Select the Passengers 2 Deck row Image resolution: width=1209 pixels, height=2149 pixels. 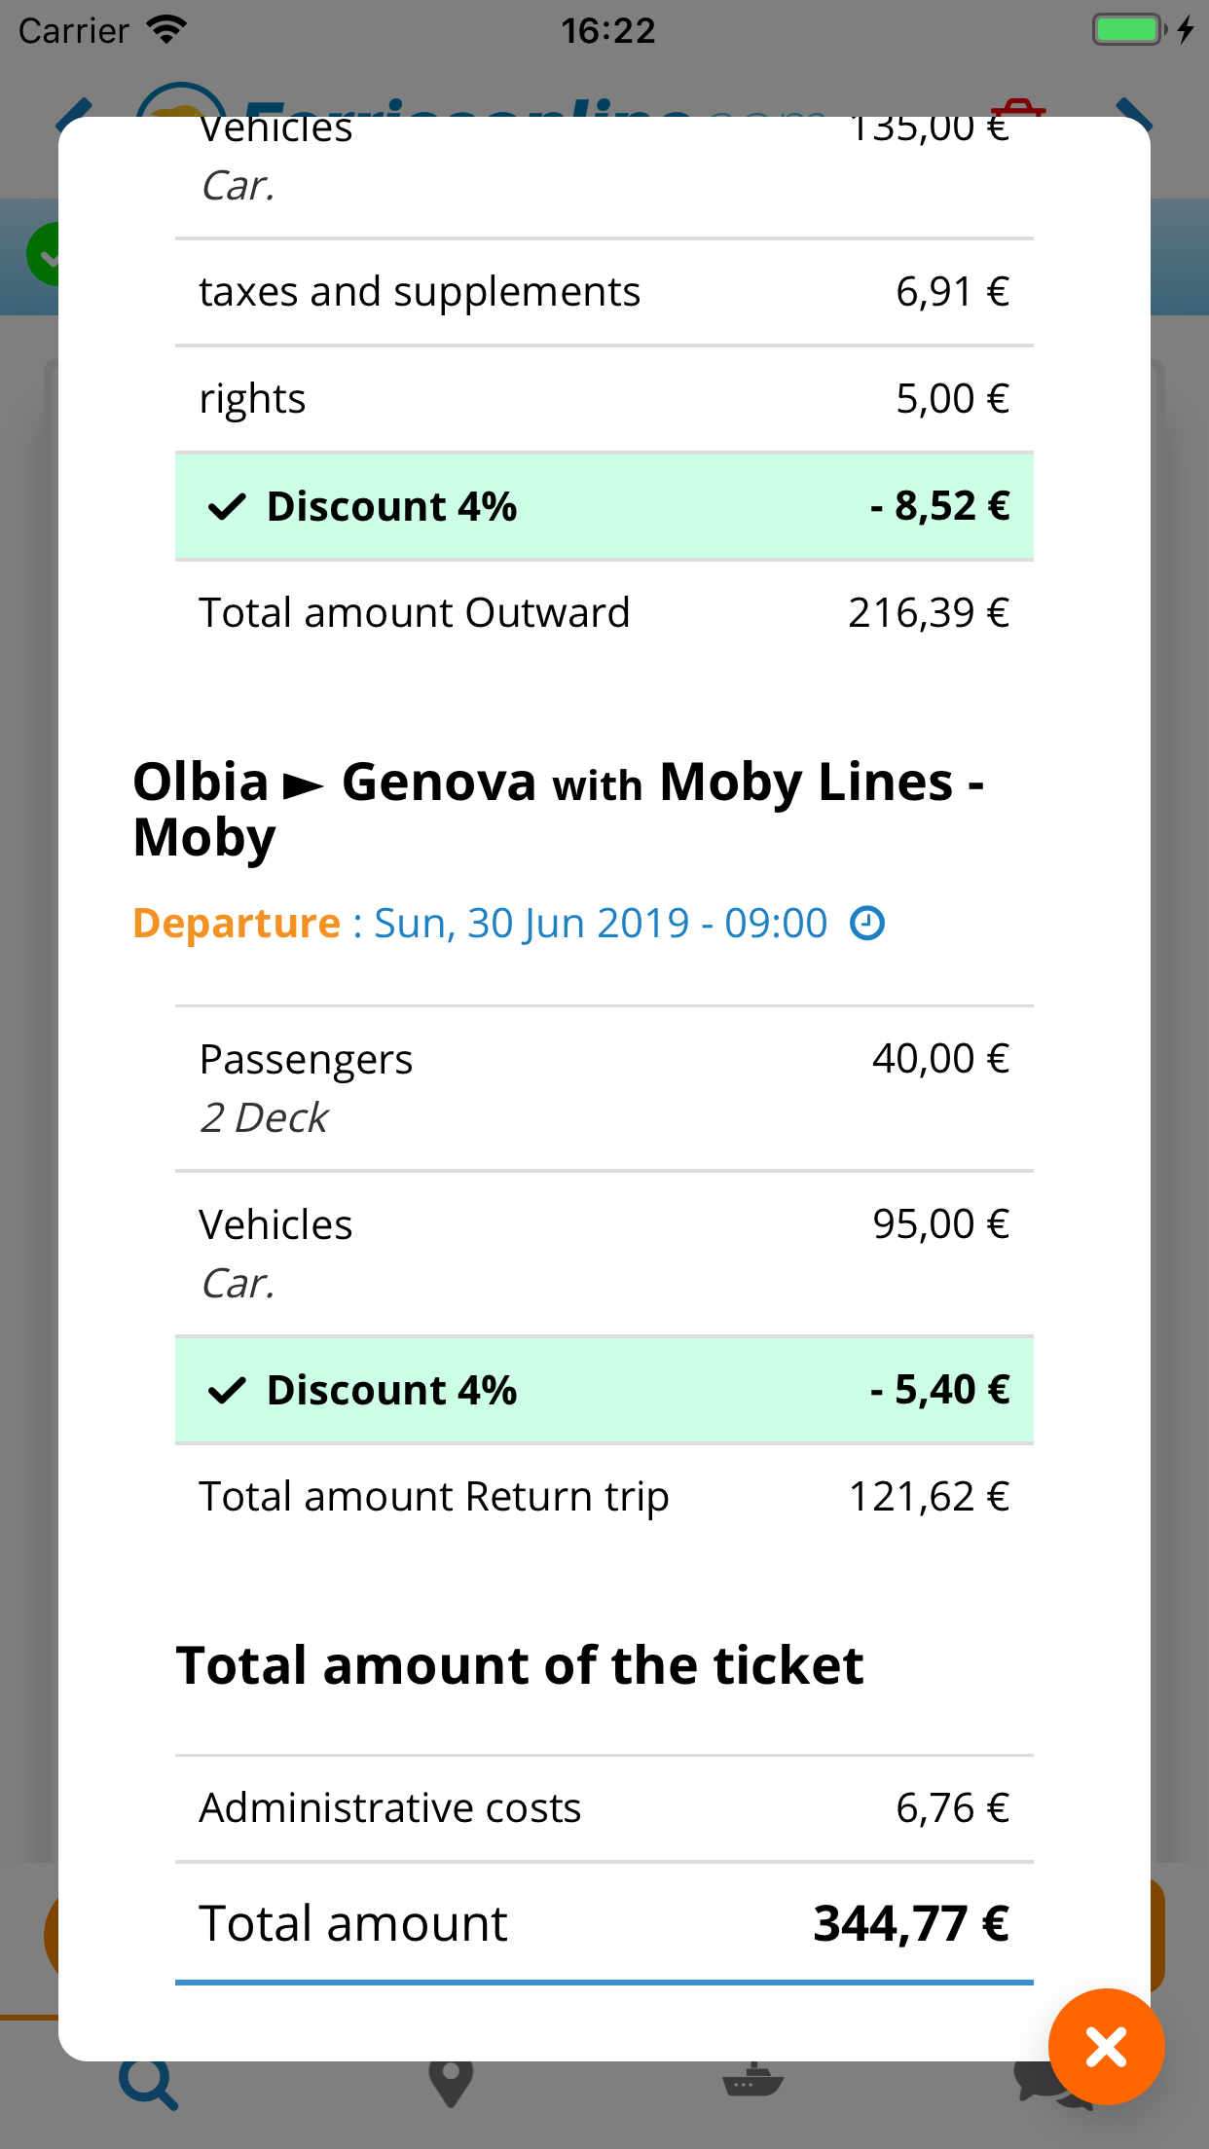coord(604,1088)
